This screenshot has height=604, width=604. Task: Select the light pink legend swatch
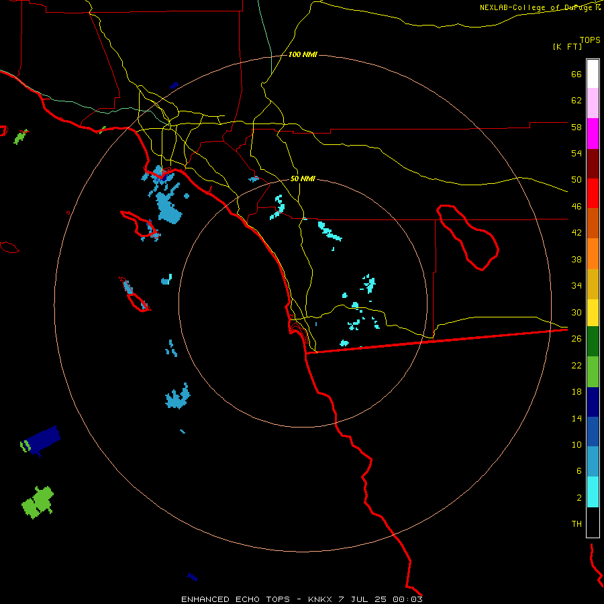tap(593, 103)
